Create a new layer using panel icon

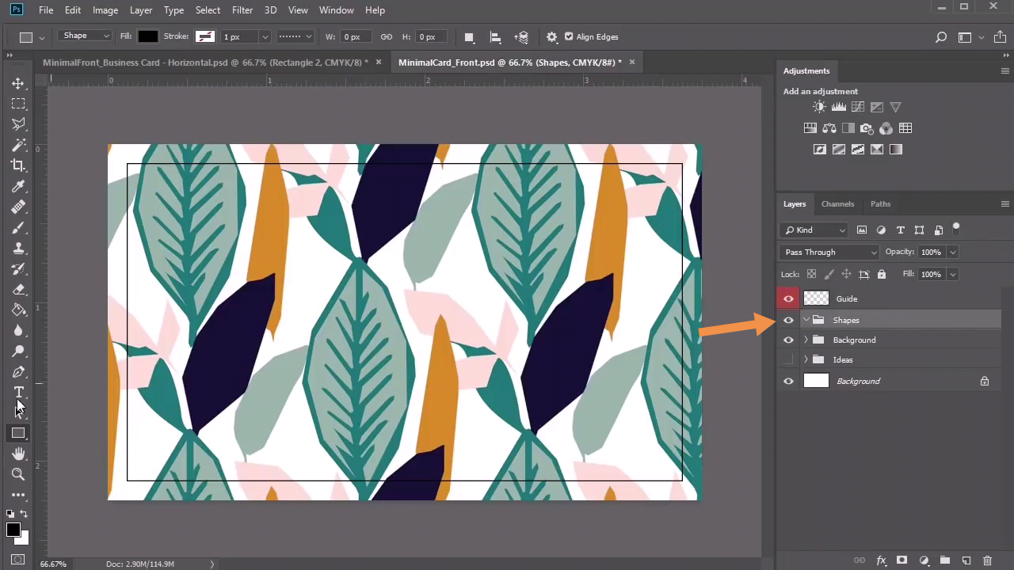point(966,560)
